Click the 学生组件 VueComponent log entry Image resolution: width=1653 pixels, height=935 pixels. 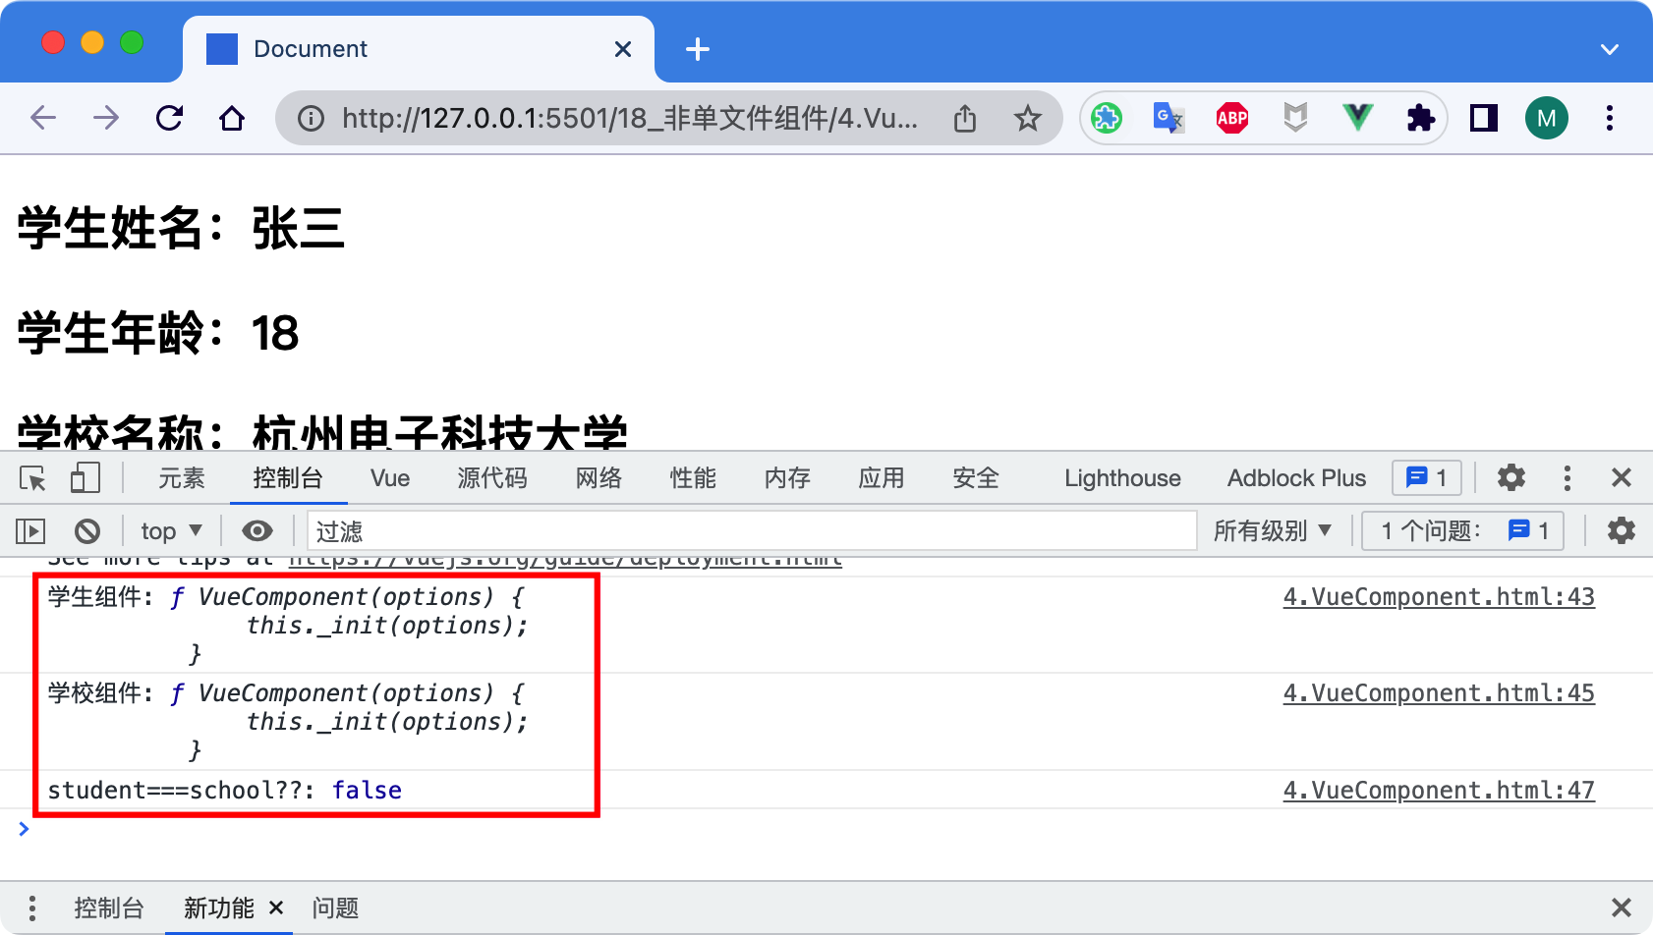pos(287,625)
